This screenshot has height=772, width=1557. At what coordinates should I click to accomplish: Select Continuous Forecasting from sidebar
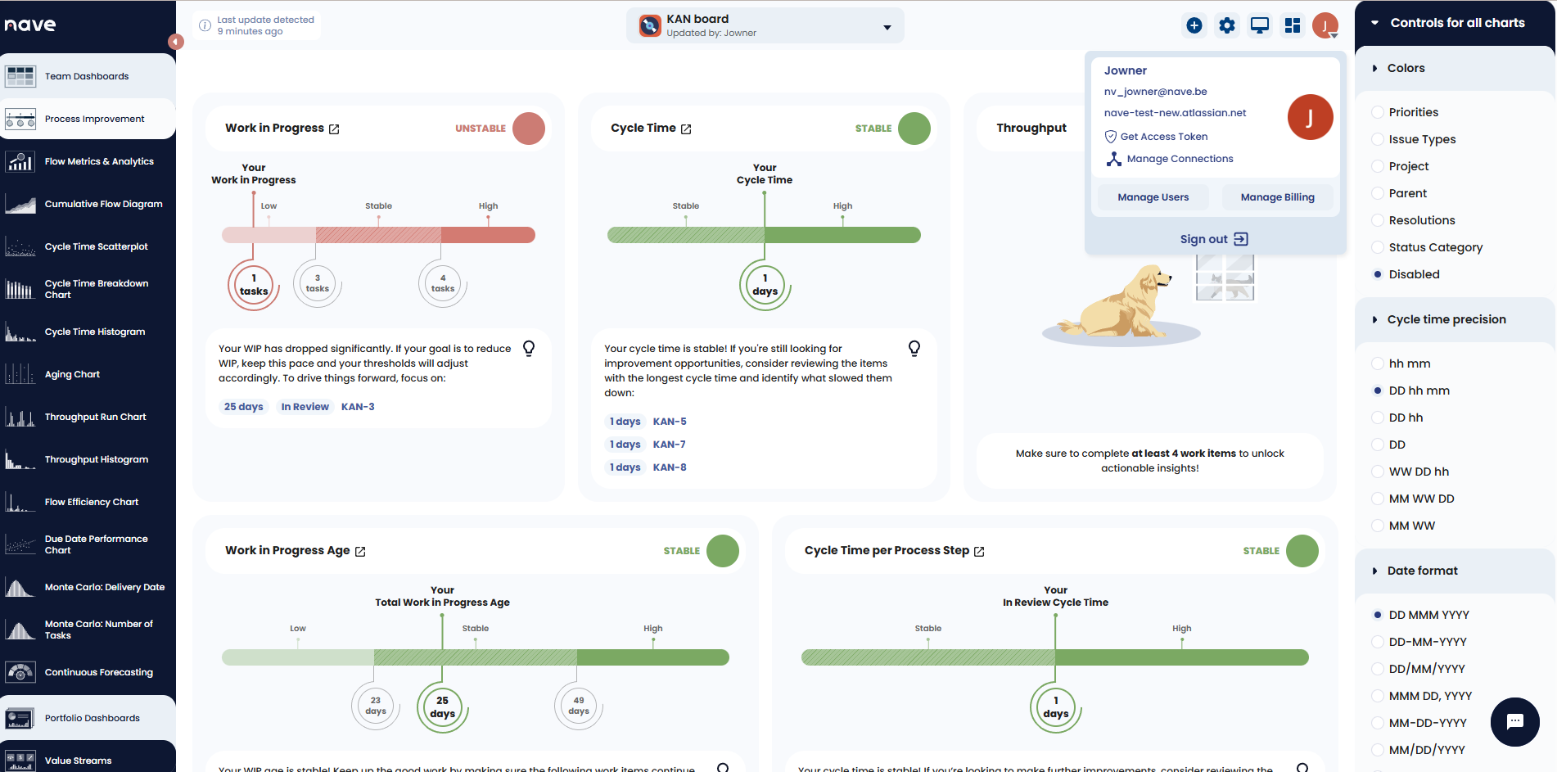coord(98,672)
